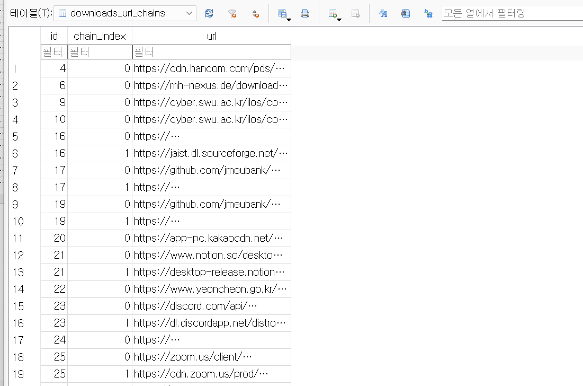Delete the current record icon

tap(355, 13)
